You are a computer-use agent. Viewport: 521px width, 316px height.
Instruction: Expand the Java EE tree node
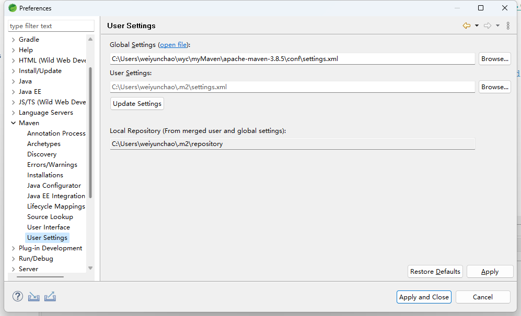(x=14, y=92)
